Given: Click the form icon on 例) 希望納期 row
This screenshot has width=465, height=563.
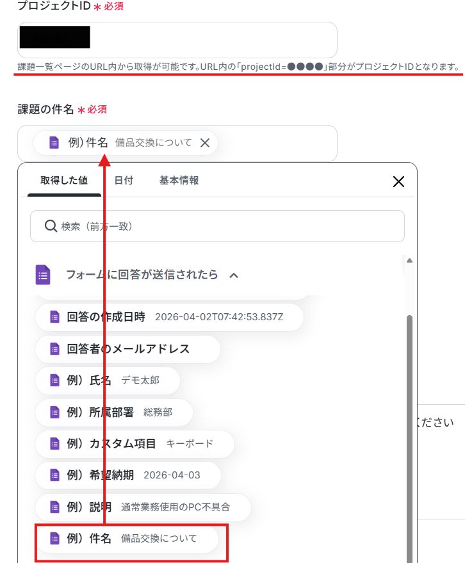Looking at the screenshot, I should coord(54,475).
